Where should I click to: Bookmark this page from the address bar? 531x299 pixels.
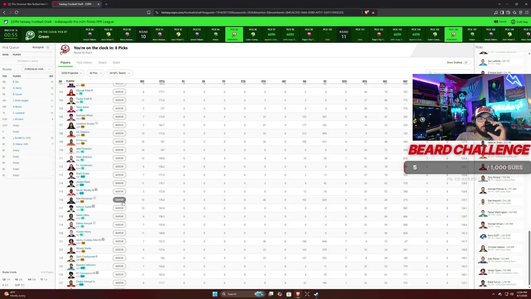149,12
